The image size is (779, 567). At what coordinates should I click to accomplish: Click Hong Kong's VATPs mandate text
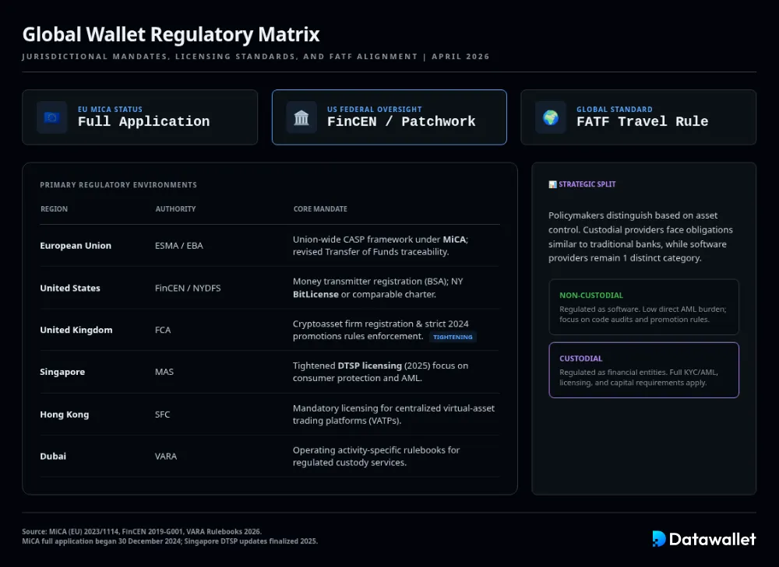[393, 415]
